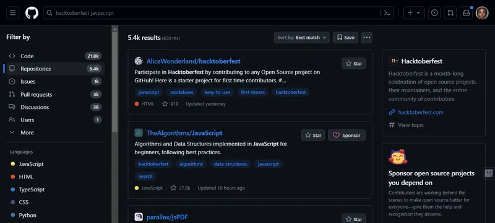Open the hamburger navigation menu

click(12, 13)
